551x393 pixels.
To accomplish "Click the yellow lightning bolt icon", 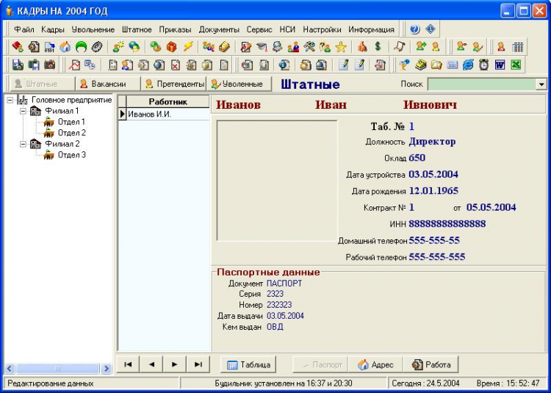I will (x=187, y=47).
